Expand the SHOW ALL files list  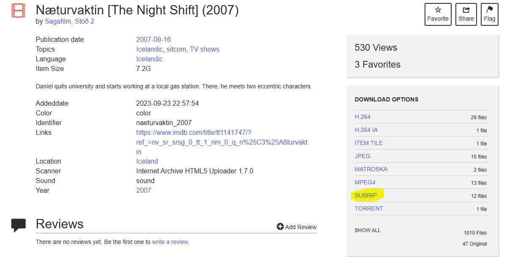coord(368,230)
